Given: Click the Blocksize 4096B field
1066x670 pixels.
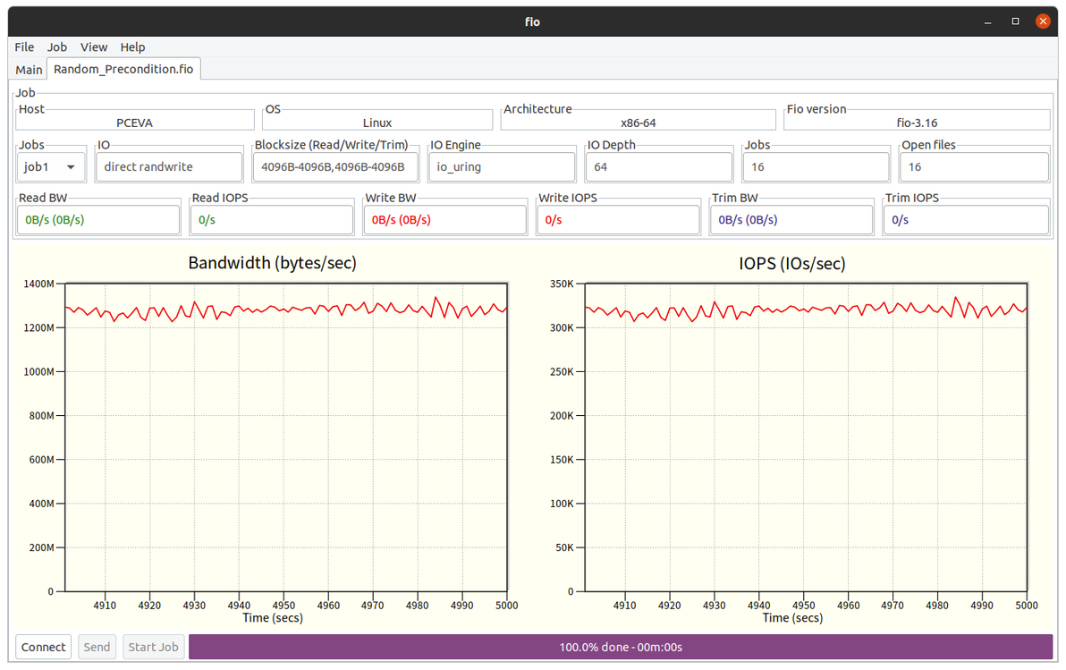Looking at the screenshot, I should click(x=335, y=166).
